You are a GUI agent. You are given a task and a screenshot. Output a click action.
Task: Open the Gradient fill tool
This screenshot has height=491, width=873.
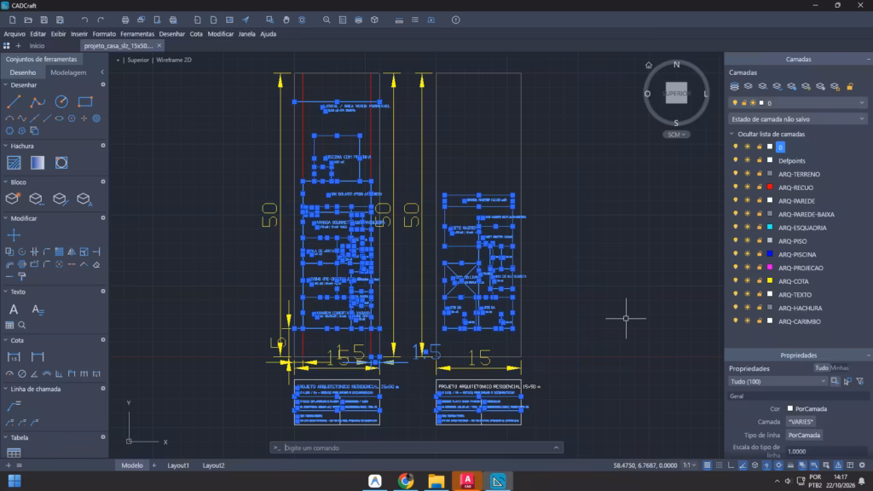[38, 163]
